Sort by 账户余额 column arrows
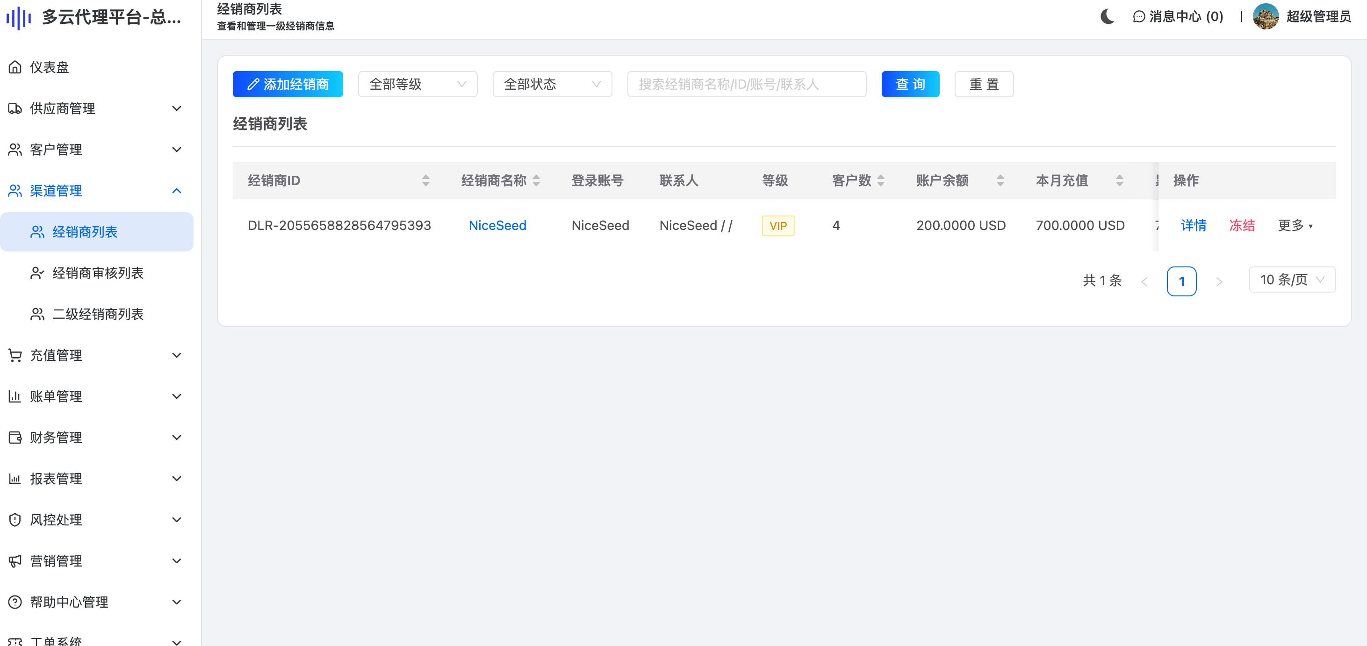This screenshot has height=646, width=1367. click(1000, 181)
